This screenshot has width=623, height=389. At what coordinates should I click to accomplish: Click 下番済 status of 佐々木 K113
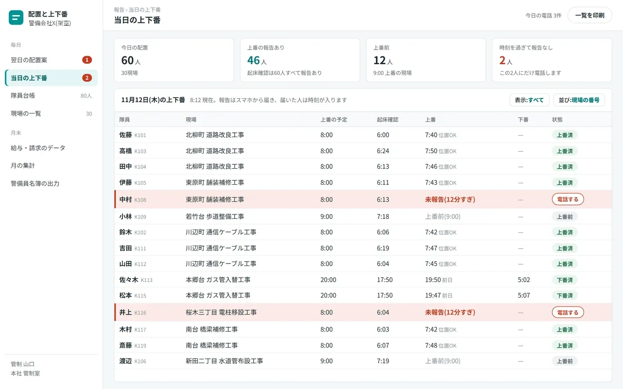tap(565, 280)
